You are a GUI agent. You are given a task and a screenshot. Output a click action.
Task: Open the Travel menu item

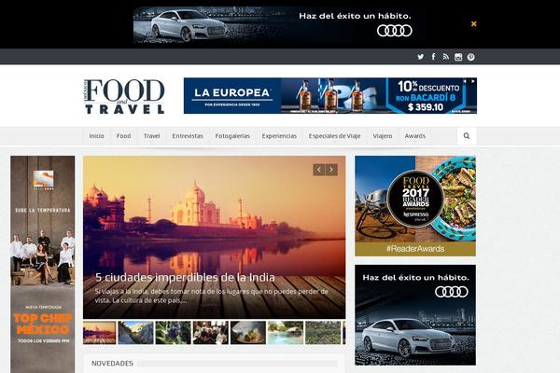point(151,136)
